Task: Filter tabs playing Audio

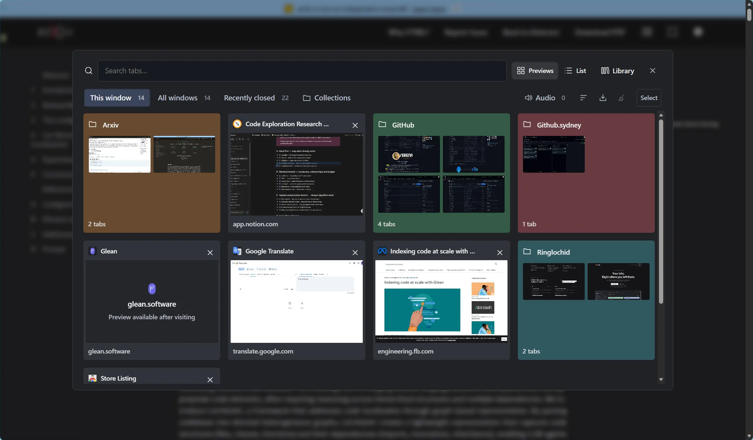Action: click(x=545, y=98)
